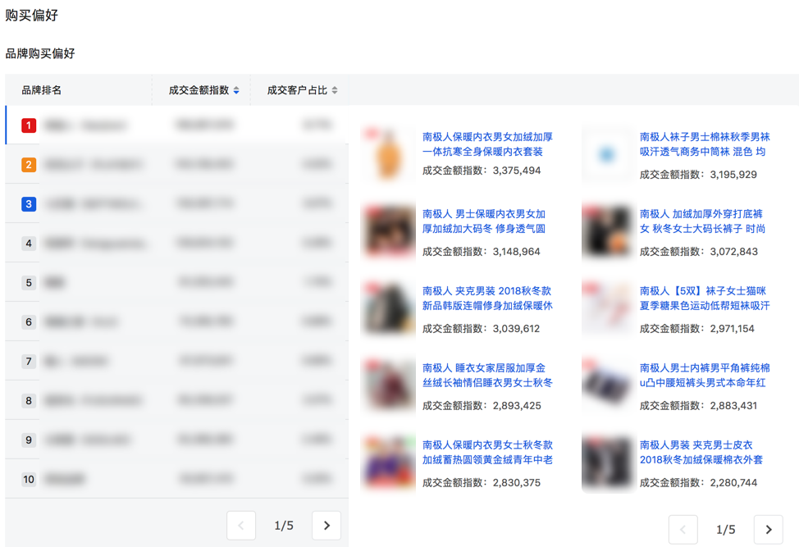Click the 品牌排名 column header
799x547 pixels.
click(41, 91)
